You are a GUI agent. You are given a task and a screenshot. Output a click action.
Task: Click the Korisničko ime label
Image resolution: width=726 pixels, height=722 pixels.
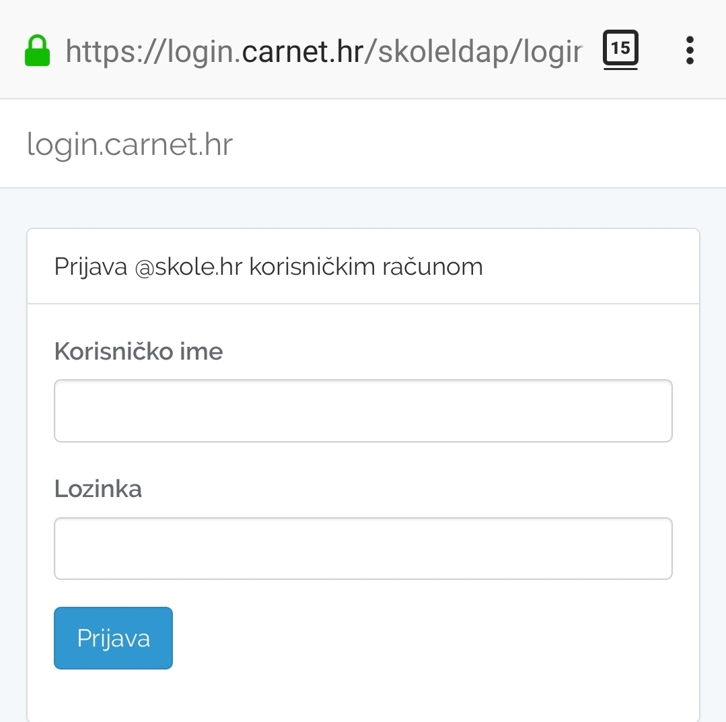(x=138, y=351)
